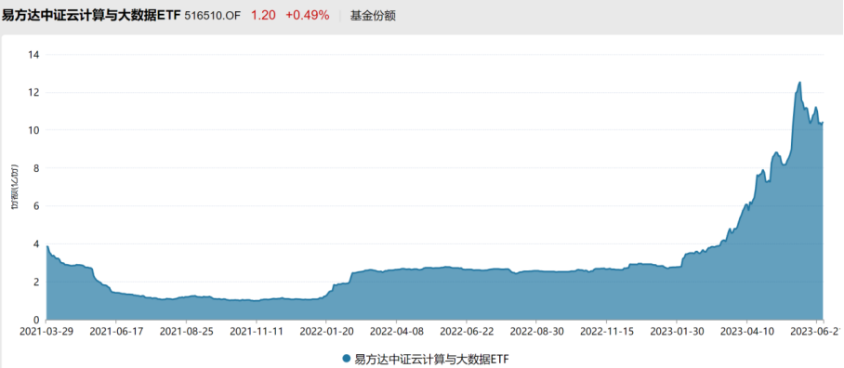Click the y-axis title 份额(亿份)

(14, 187)
